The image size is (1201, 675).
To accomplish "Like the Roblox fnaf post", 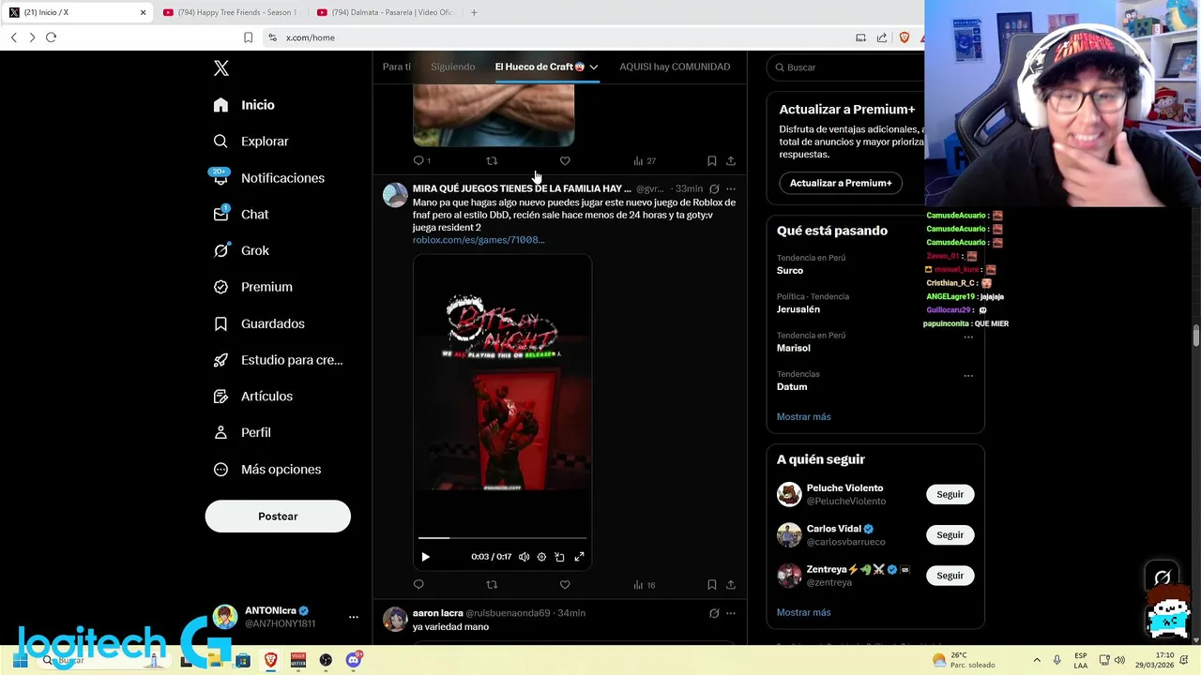I will coord(565,585).
